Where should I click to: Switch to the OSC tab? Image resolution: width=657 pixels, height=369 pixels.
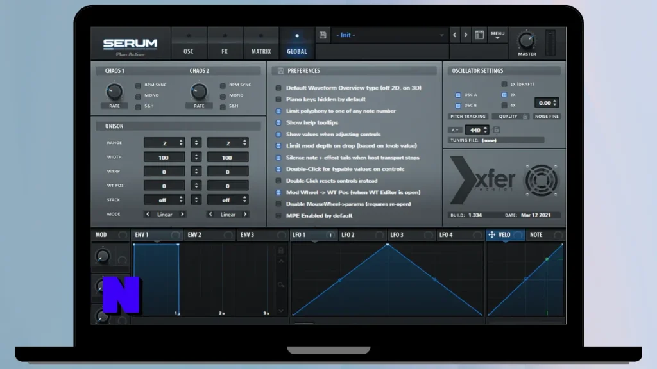189,44
